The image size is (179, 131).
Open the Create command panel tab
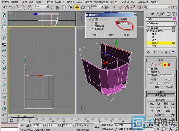point(148,14)
